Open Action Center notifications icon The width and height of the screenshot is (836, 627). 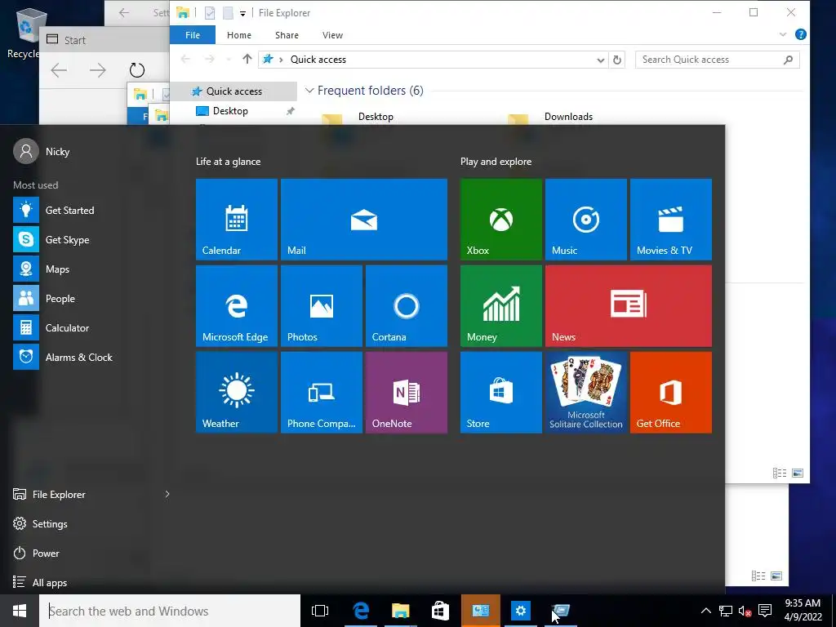coord(765,611)
